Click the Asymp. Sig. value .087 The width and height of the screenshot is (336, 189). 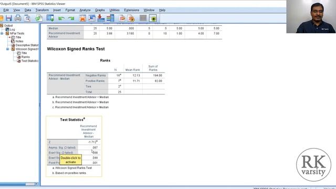pyautogui.click(x=95, y=148)
